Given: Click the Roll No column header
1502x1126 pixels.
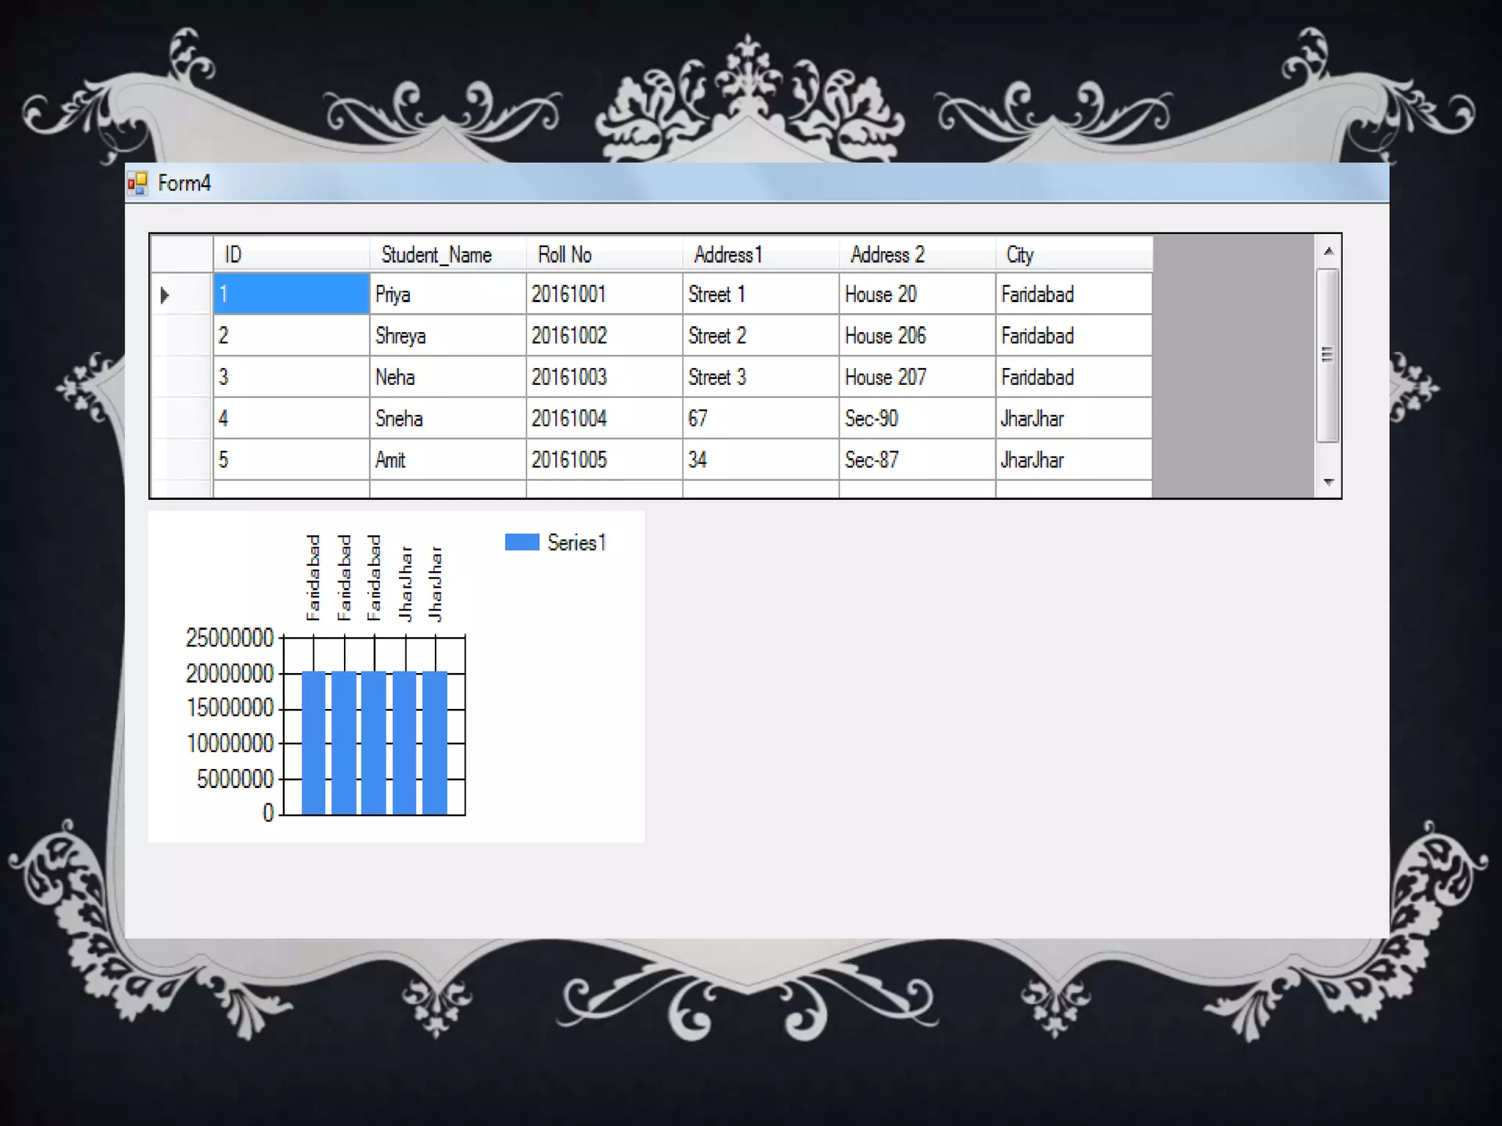Looking at the screenshot, I should click(604, 254).
